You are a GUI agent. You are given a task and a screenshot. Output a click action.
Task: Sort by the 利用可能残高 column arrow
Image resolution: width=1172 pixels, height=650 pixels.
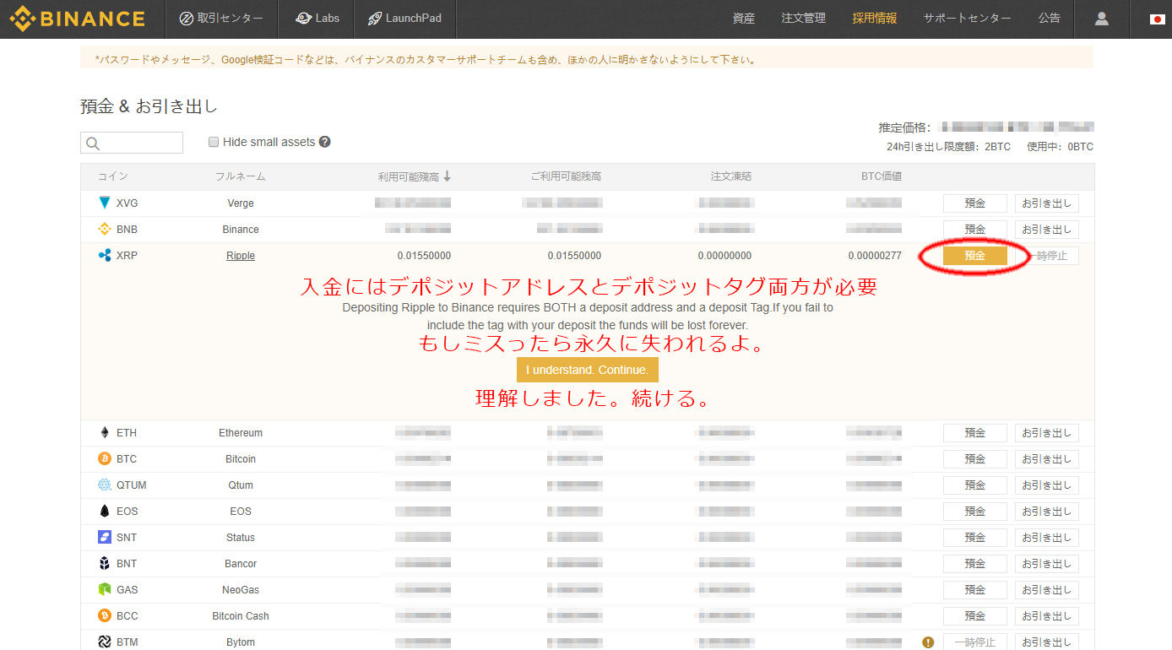[447, 176]
